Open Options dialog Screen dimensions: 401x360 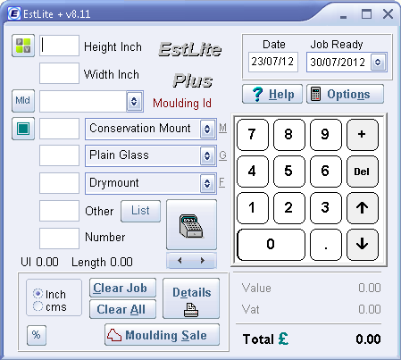point(345,94)
